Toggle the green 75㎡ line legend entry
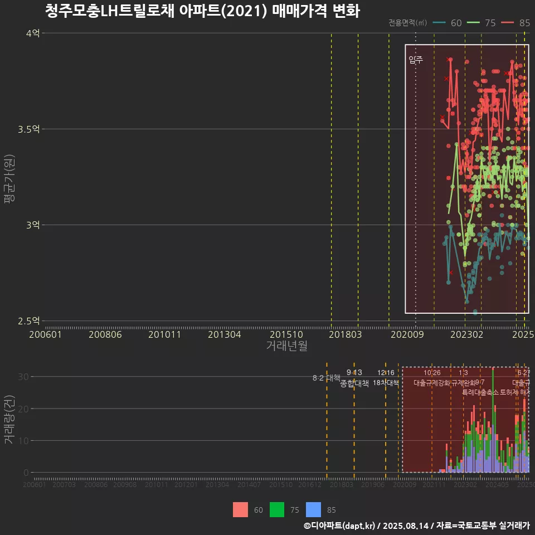Viewport: 535px width, 535px height. pyautogui.click(x=481, y=23)
